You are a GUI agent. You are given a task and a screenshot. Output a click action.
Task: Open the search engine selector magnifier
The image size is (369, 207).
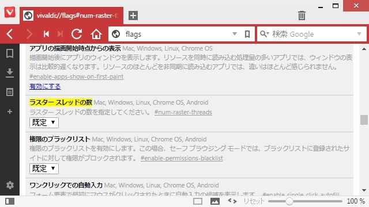pyautogui.click(x=265, y=34)
